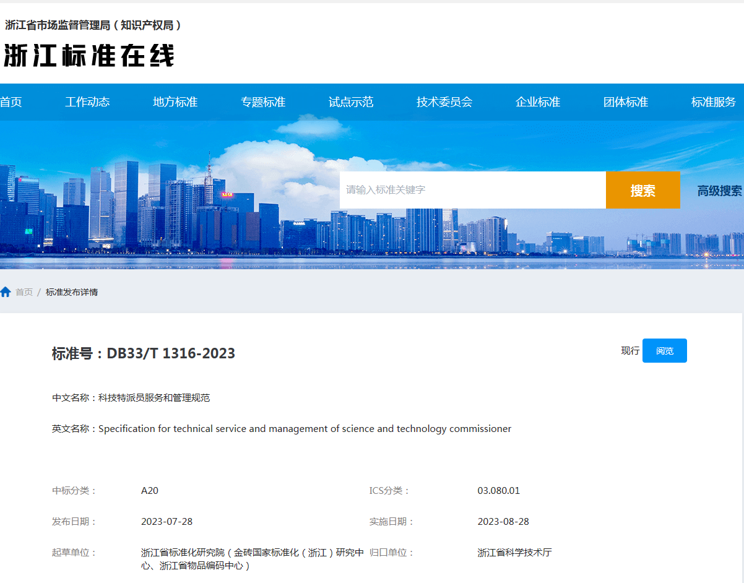This screenshot has height=583, width=744.
Task: Select 专题标准 in the nav bar
Action: [263, 102]
